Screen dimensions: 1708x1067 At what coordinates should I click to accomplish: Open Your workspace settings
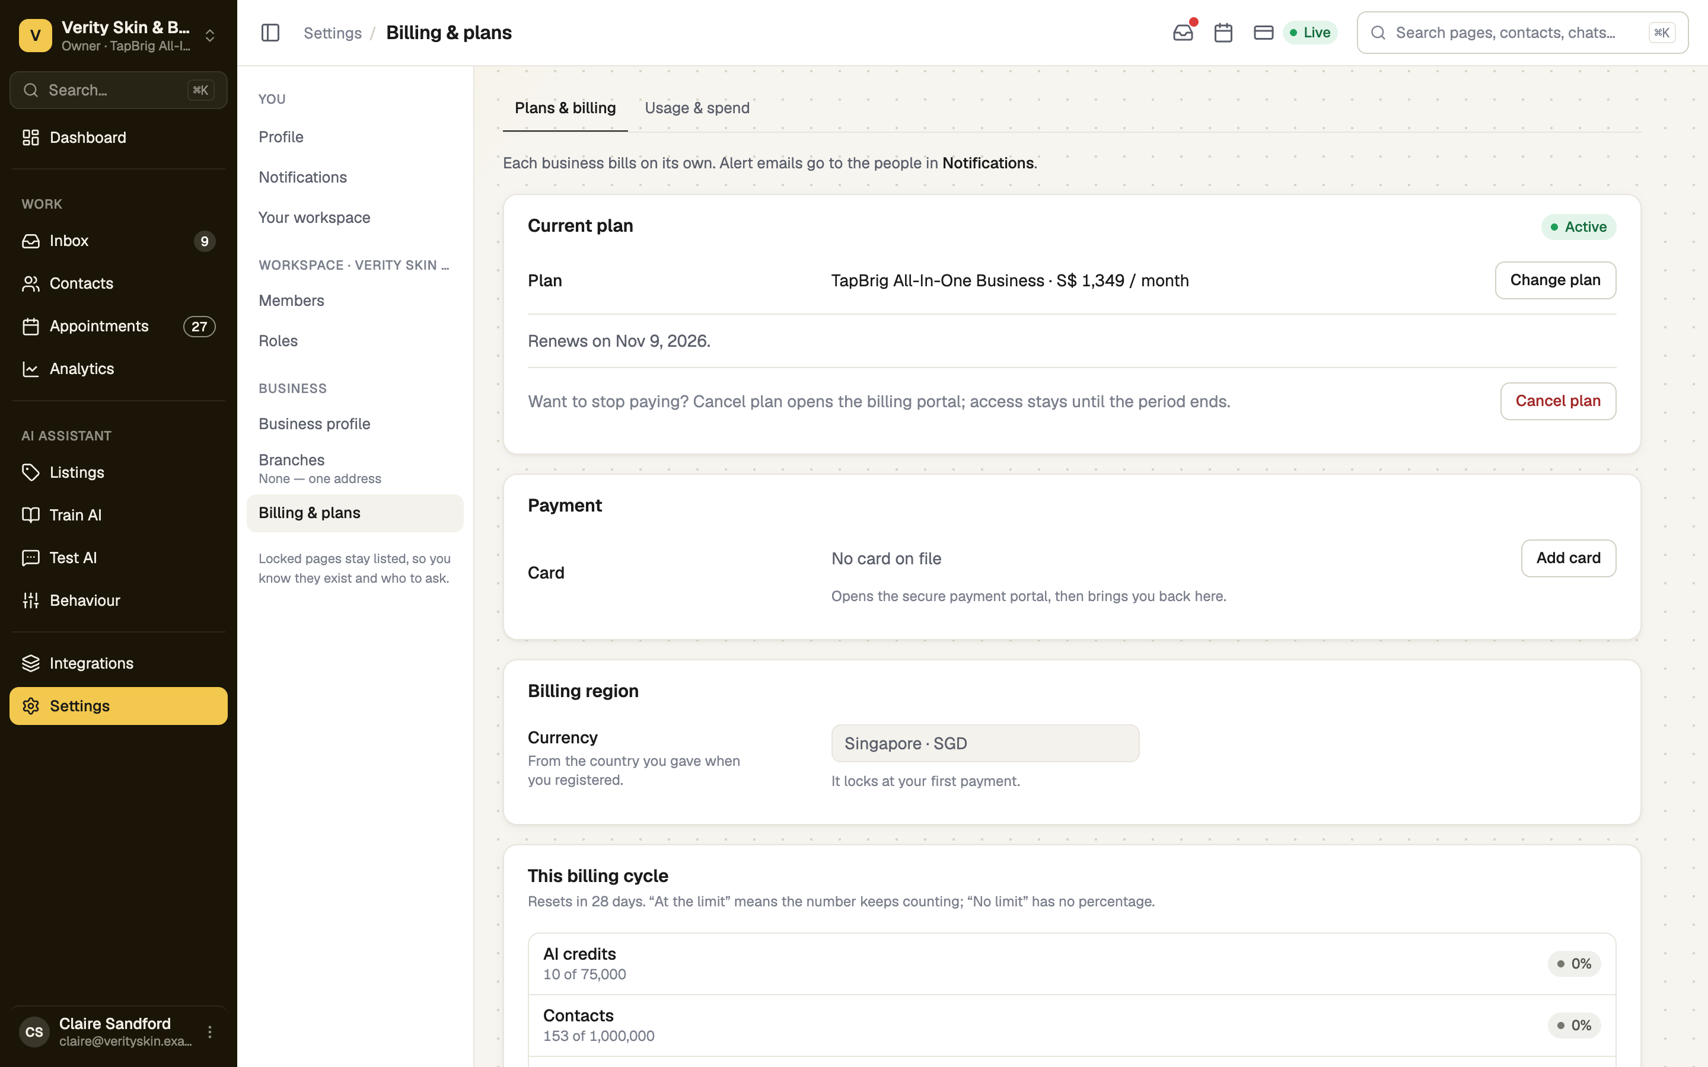pos(355,218)
